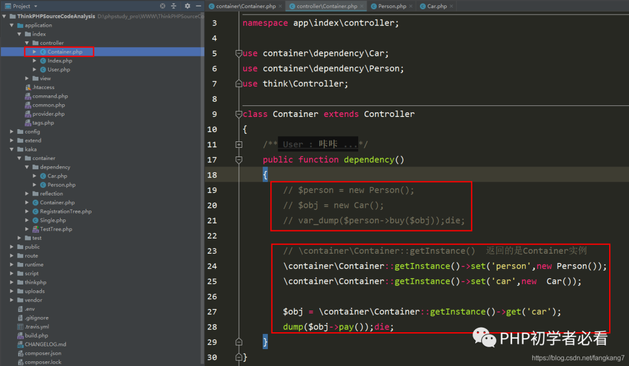Open Index.php in the controller folder
The image size is (629, 366).
59,61
